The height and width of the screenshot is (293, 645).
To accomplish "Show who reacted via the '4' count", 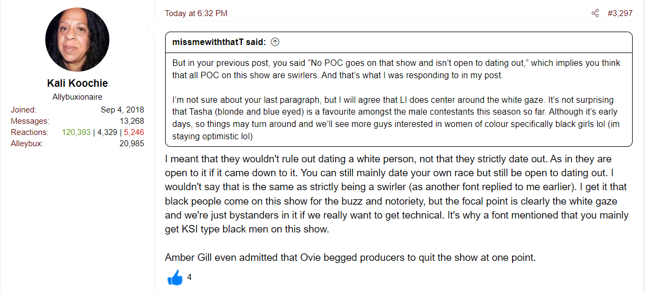I will [x=189, y=277].
